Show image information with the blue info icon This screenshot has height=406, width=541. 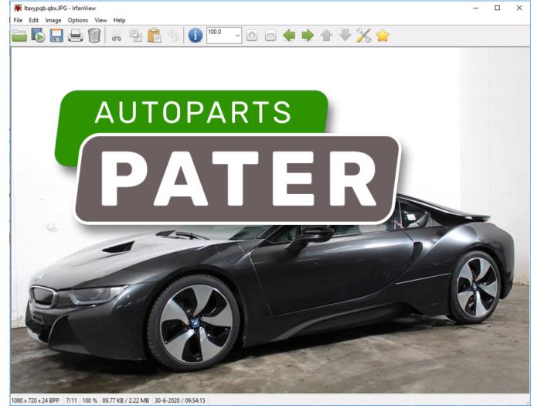(x=196, y=36)
